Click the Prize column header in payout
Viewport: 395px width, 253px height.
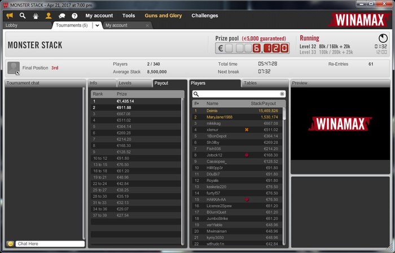(x=122, y=94)
